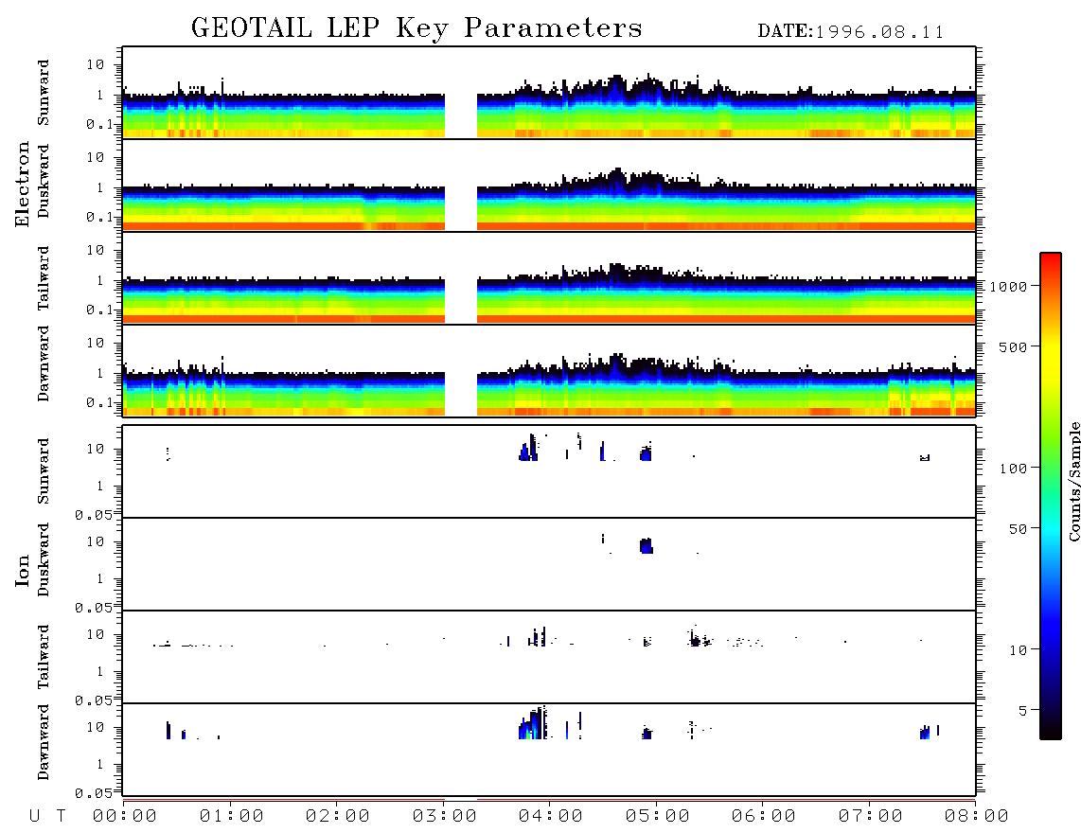Screen dimensions: 1081x833
Task: Click the "00:00" time tick label
Action: tap(125, 817)
